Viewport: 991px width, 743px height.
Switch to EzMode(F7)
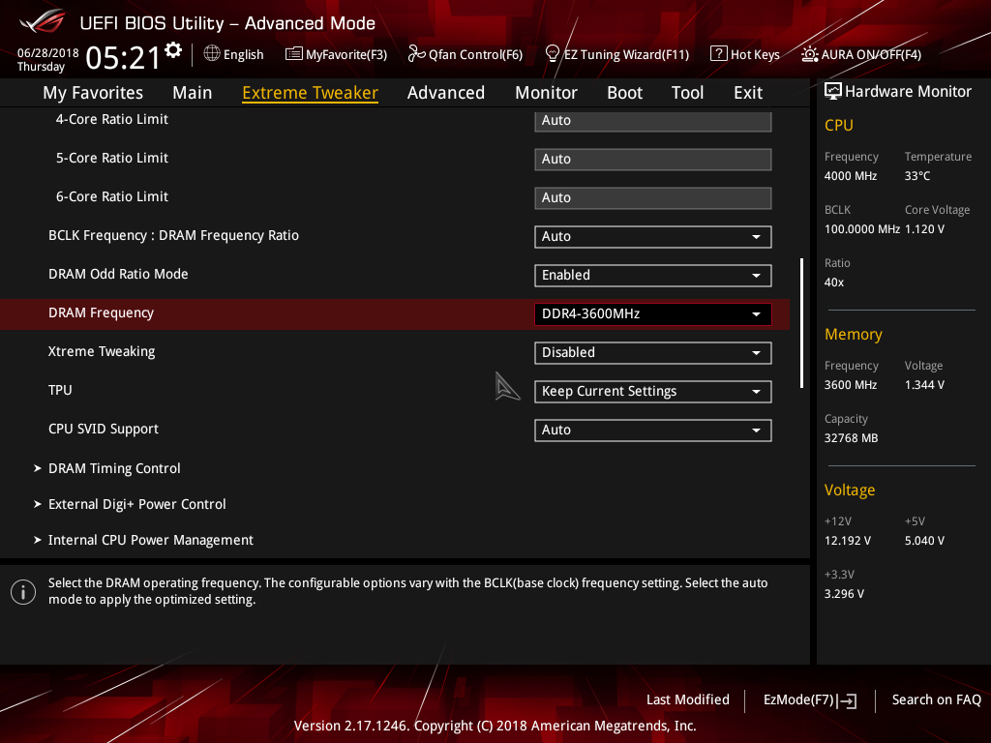(798, 699)
